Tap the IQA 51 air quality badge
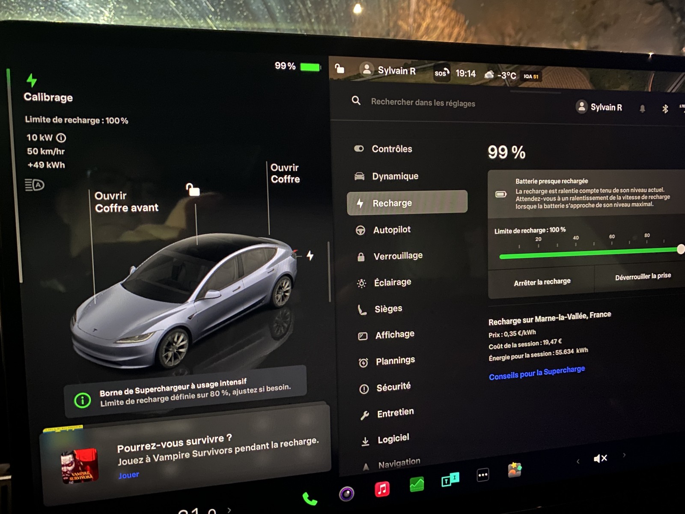This screenshot has height=514, width=685. [531, 76]
